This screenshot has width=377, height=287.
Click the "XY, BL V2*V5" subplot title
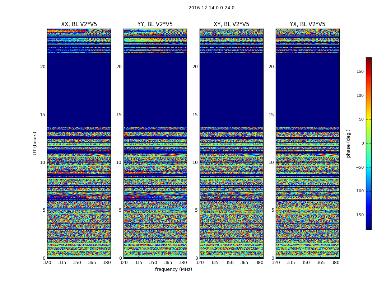pyautogui.click(x=231, y=24)
